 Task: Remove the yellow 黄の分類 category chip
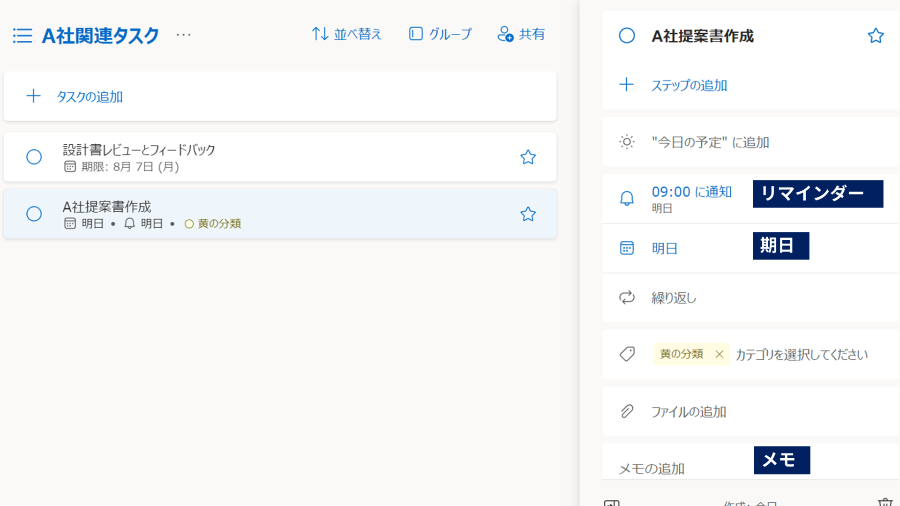pos(720,355)
